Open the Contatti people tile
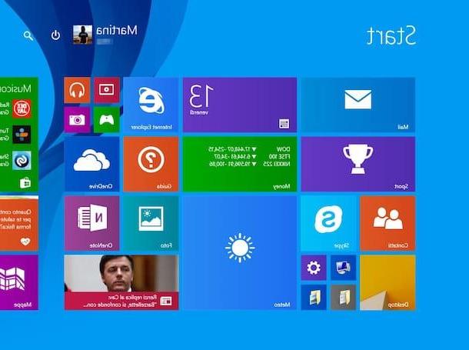469x350 pixels. pos(388,223)
